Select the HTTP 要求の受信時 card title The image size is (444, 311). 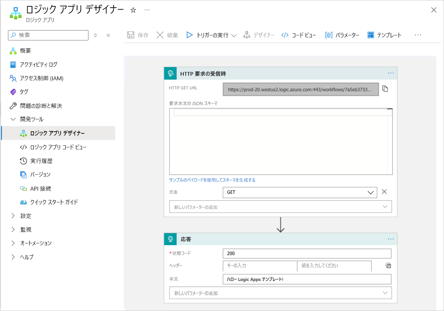coord(203,74)
